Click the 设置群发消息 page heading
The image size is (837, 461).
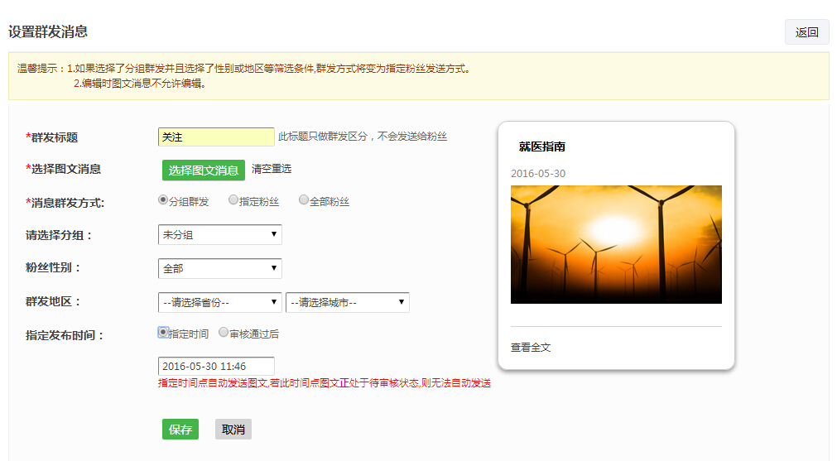(x=48, y=31)
